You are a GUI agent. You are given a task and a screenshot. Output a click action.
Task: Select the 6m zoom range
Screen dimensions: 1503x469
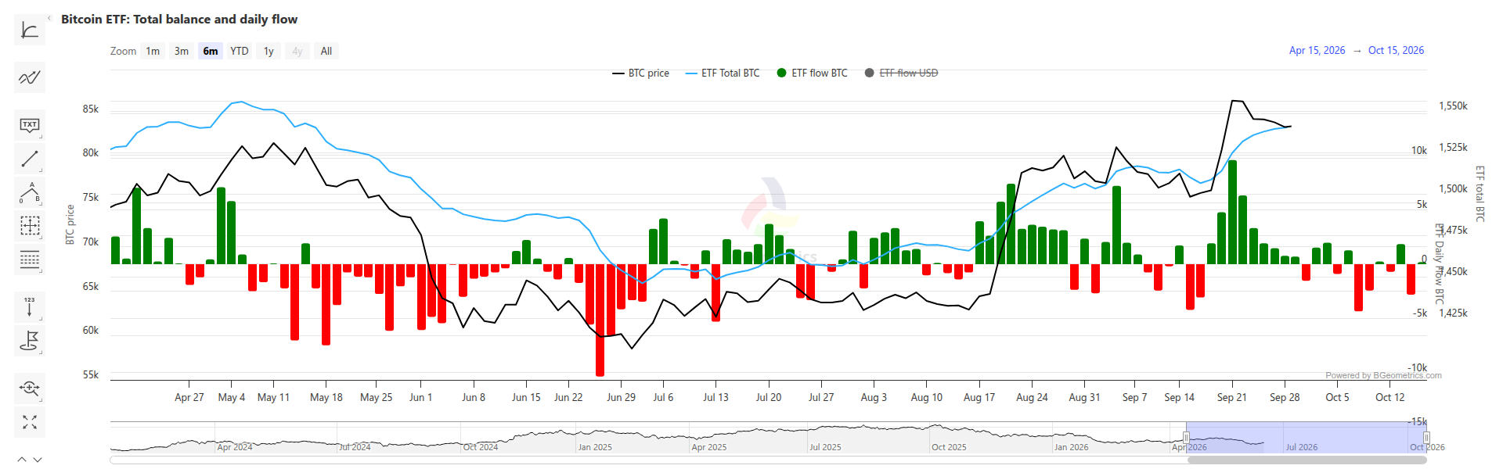(211, 51)
